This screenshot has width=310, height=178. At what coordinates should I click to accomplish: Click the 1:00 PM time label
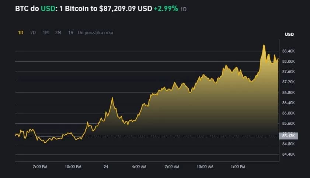tap(238, 167)
